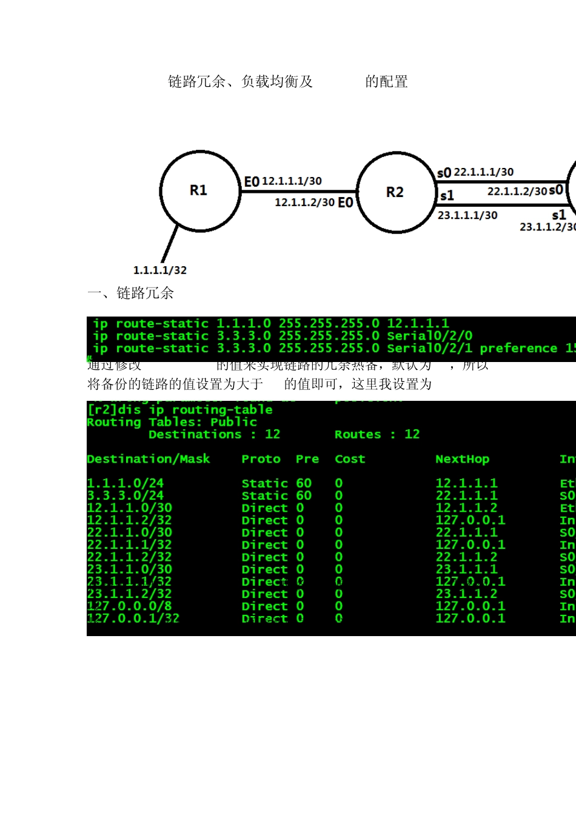This screenshot has height=815, width=576.
Task: Click destination 12.1.1.2/32 in routing table
Action: pyautogui.click(x=130, y=520)
